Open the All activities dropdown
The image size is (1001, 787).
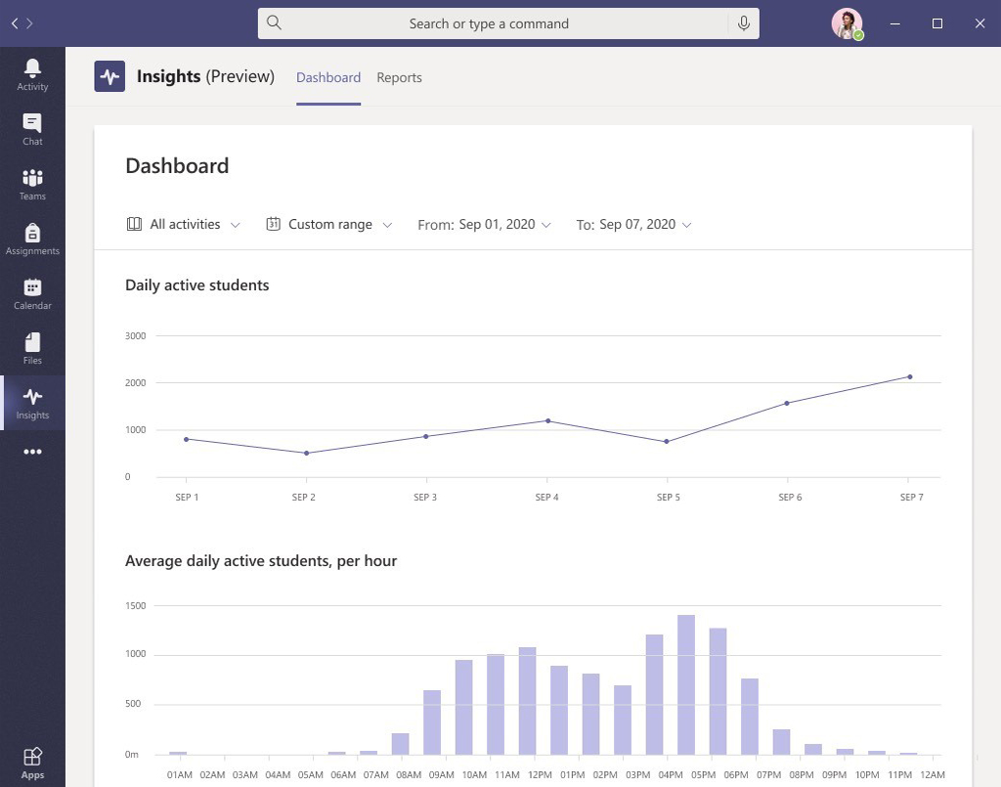(184, 224)
